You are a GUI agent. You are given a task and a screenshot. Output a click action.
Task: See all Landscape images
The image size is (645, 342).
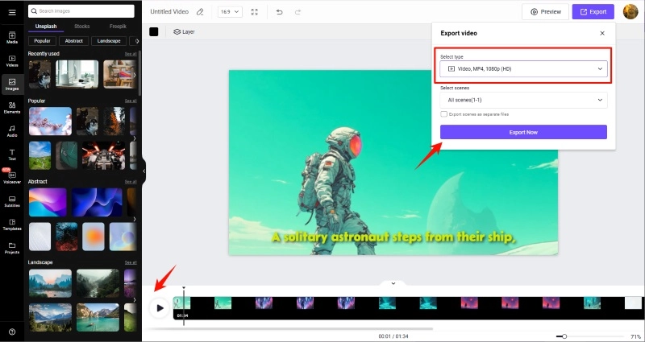(x=131, y=262)
